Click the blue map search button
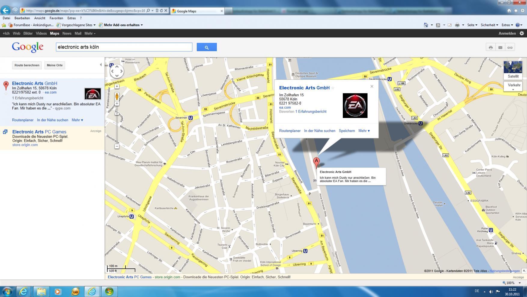Viewport: 527px width, 297px height. [x=207, y=47]
